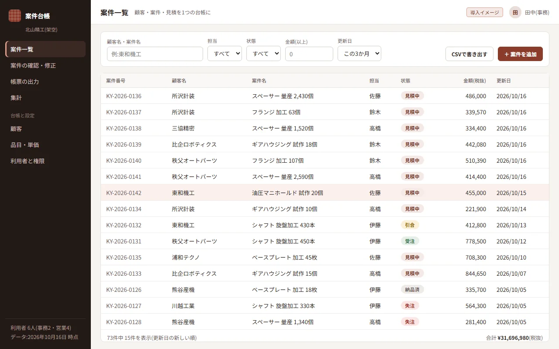Viewport: 559px width, 349px height.
Task: Open 集計 in the sidebar
Action: [45, 98]
